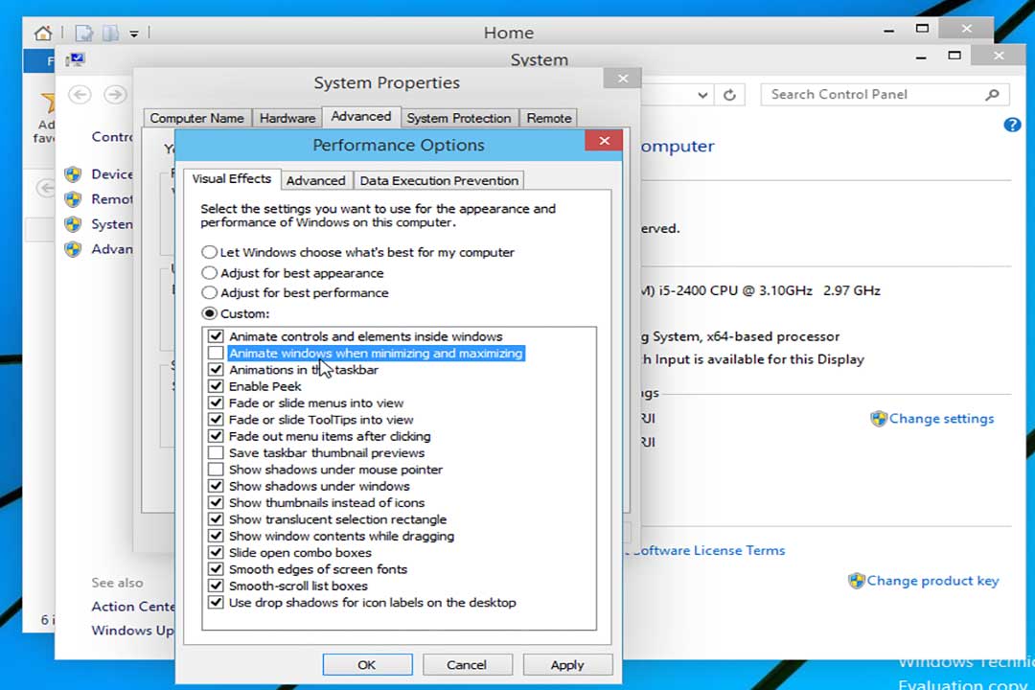
Task: Click the properties icon in Home window title bar
Action: [x=83, y=33]
